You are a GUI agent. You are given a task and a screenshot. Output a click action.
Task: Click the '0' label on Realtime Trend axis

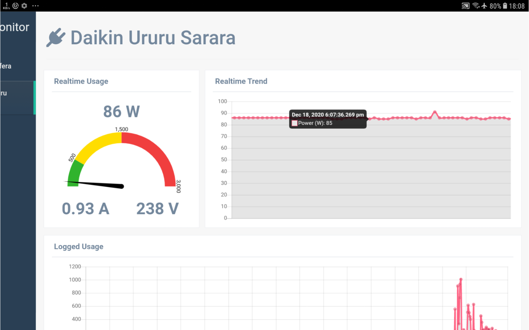point(225,218)
